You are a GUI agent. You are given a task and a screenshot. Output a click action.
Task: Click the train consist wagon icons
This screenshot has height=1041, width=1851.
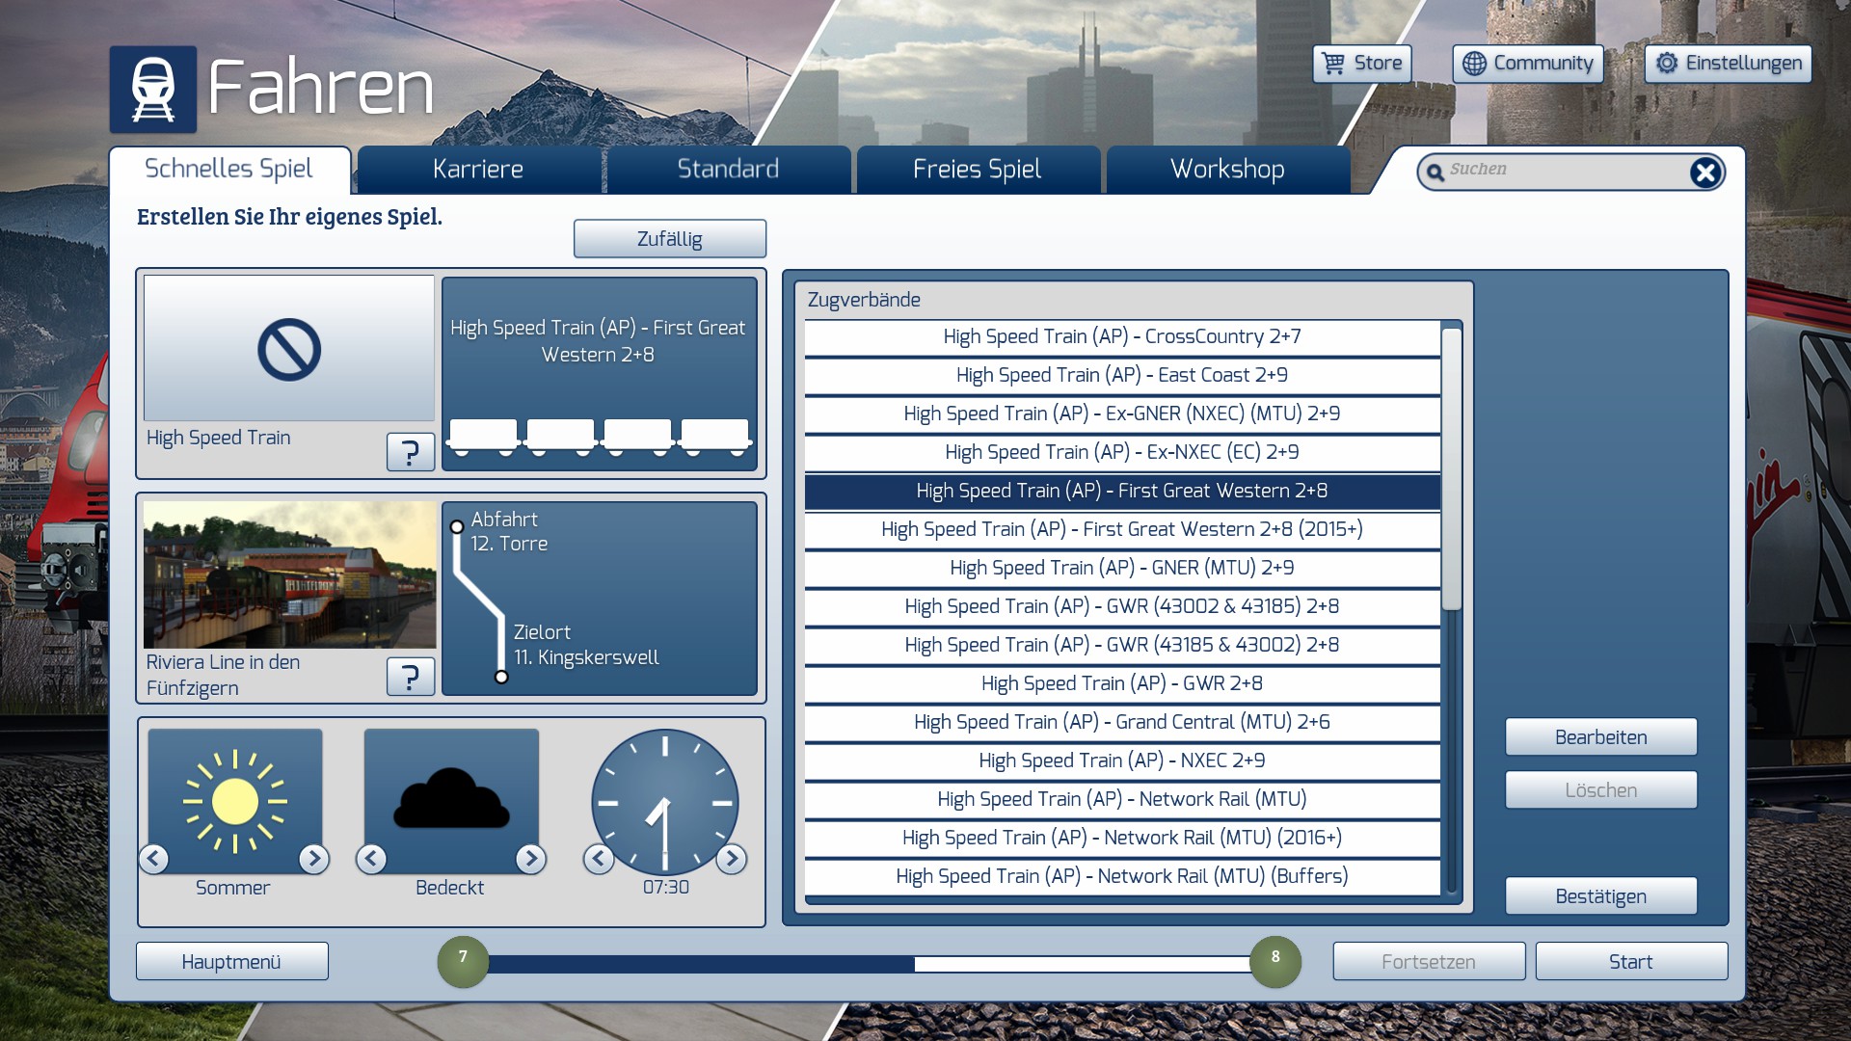coord(599,437)
